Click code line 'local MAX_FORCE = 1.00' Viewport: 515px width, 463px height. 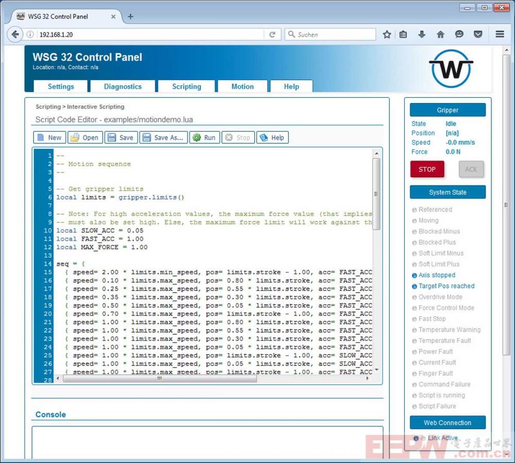(102, 247)
